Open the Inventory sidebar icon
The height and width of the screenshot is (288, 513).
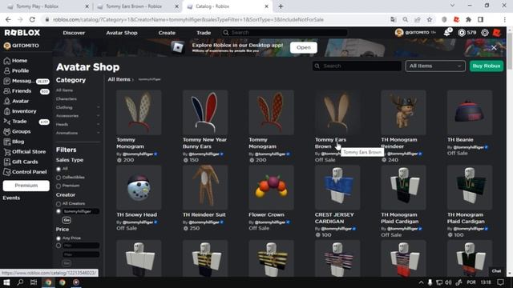(7, 111)
